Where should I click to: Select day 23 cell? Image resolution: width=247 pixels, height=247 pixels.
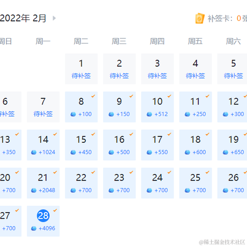click(119, 183)
